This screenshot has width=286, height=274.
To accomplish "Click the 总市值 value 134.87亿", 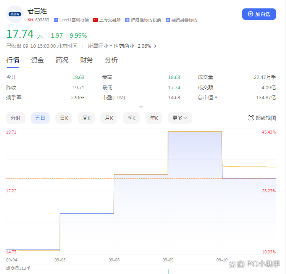I will pos(266,98).
